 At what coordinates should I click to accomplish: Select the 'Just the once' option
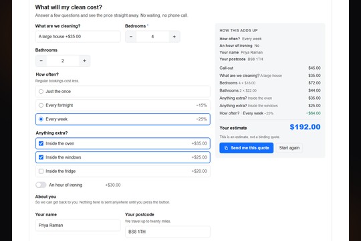point(123,91)
